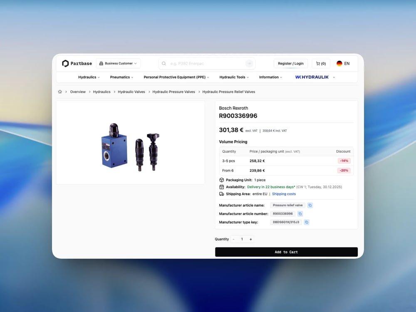Click the 258,32 € volume price
Viewport: 416px width, 312px height.
[257, 161]
